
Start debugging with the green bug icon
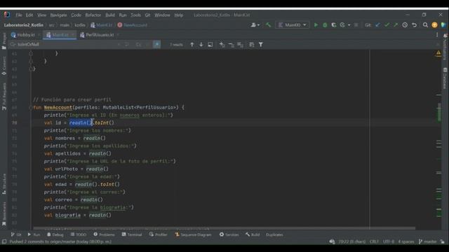325,25
